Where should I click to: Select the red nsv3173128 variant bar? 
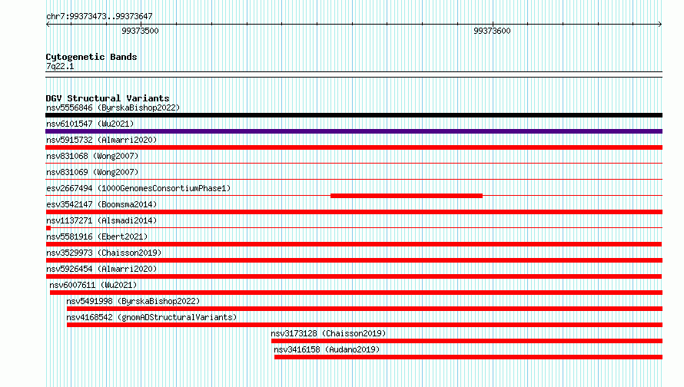[x=467, y=341]
